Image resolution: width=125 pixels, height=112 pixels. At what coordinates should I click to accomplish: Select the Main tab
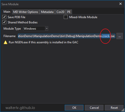coord(7,12)
